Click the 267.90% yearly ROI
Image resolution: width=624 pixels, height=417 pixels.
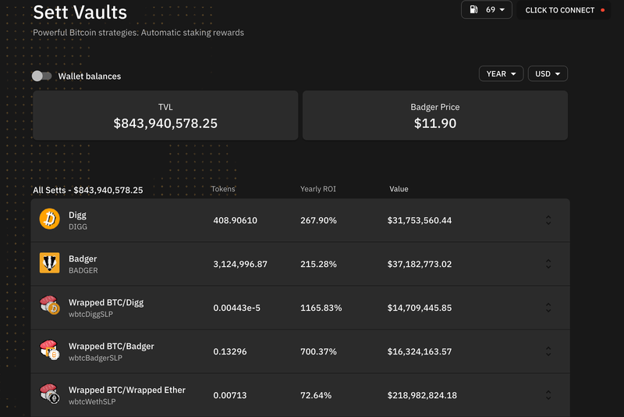click(x=318, y=220)
